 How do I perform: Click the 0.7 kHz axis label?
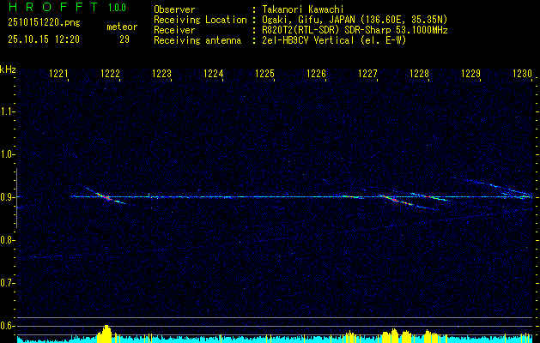7,283
